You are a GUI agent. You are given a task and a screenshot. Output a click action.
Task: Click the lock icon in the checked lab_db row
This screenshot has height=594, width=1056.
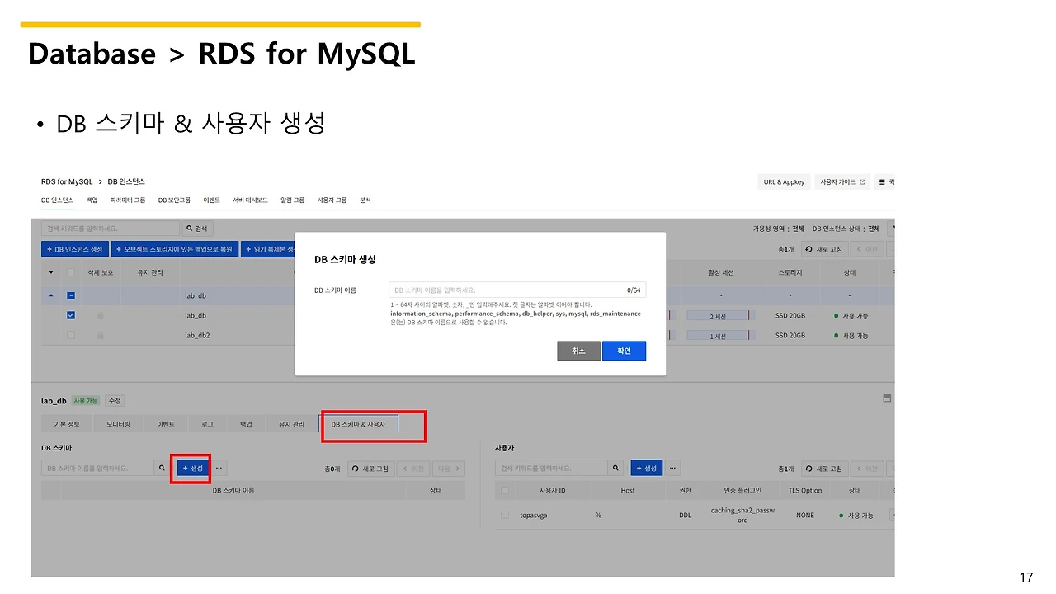(x=101, y=315)
